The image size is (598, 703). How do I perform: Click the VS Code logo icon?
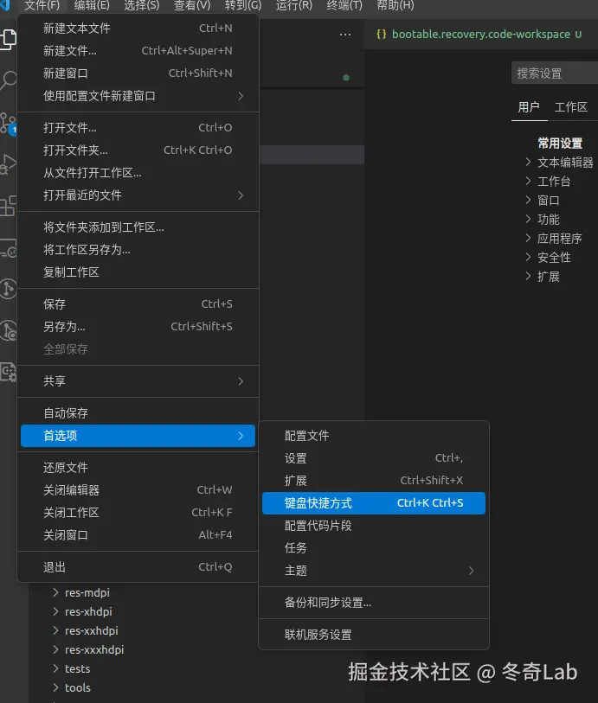click(5, 5)
